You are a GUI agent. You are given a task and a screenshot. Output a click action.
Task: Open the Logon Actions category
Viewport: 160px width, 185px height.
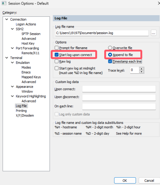(26, 24)
